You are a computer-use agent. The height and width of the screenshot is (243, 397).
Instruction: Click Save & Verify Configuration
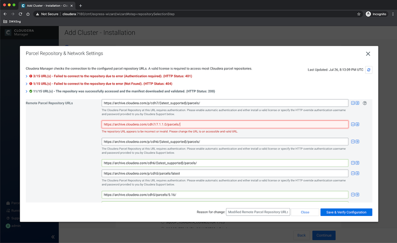tap(346, 212)
